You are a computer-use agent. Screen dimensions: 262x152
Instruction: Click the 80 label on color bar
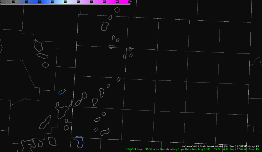pyautogui.click(x=104, y=2)
